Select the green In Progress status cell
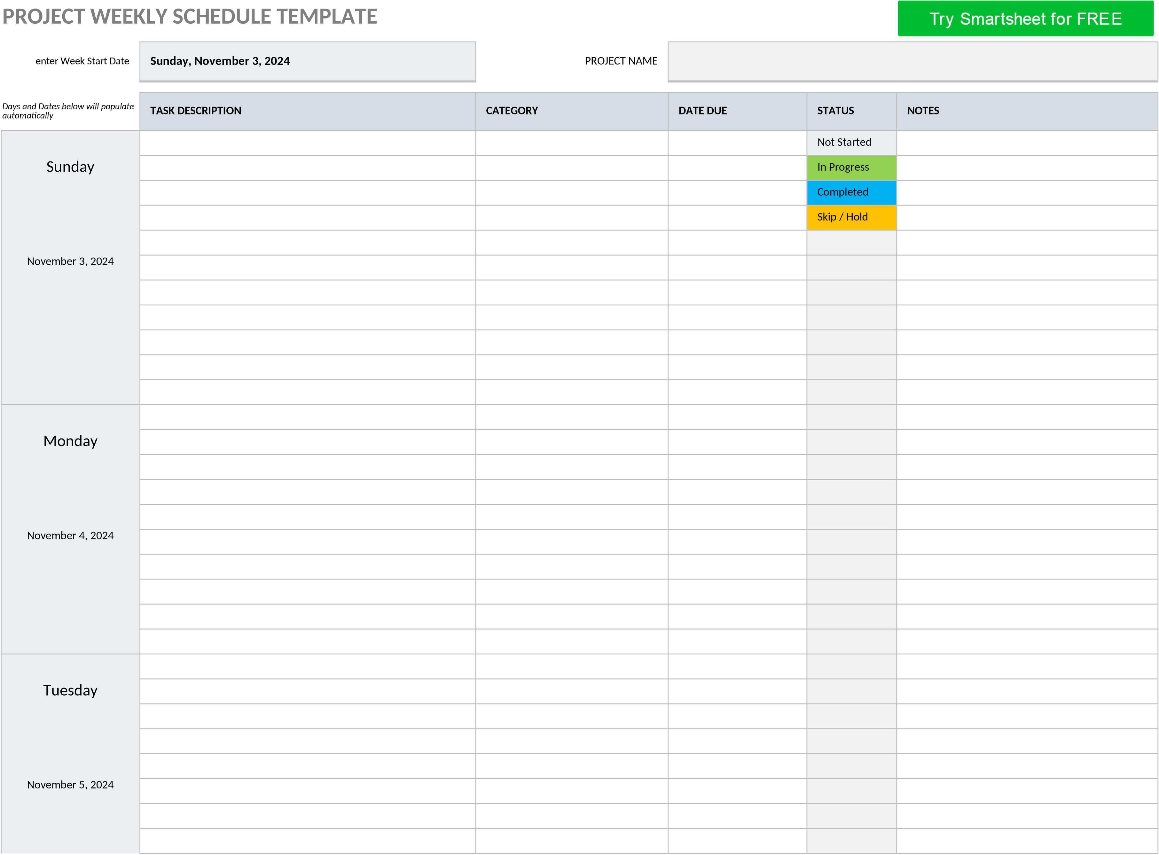This screenshot has height=855, width=1159. coord(851,168)
